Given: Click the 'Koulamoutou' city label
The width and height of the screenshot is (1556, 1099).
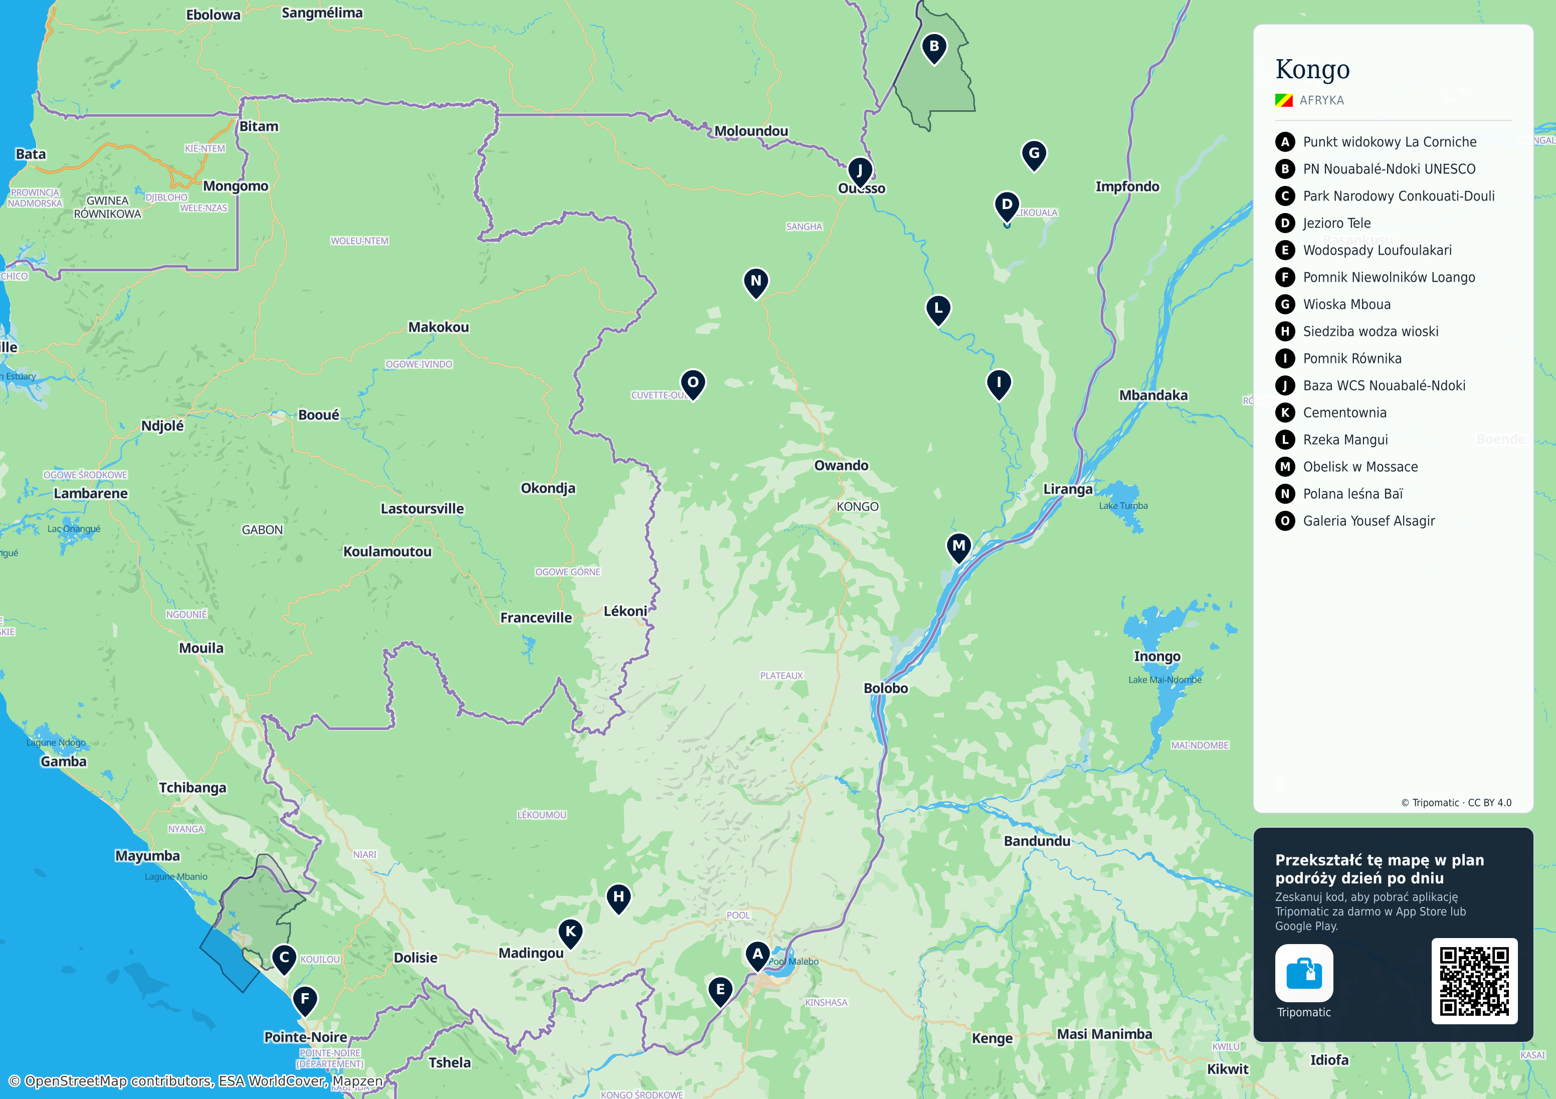Looking at the screenshot, I should pos(387,551).
